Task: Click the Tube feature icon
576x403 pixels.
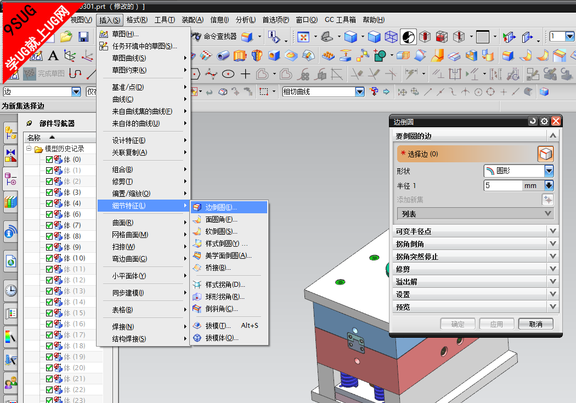Action: coord(223,56)
